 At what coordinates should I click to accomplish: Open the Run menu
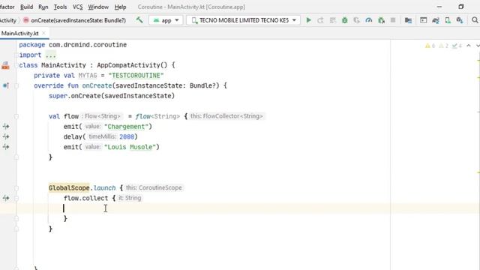(x=43, y=7)
